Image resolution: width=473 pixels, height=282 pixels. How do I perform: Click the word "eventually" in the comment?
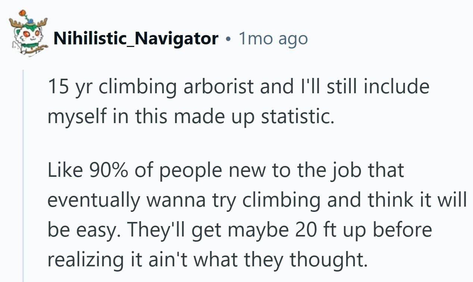(x=94, y=200)
